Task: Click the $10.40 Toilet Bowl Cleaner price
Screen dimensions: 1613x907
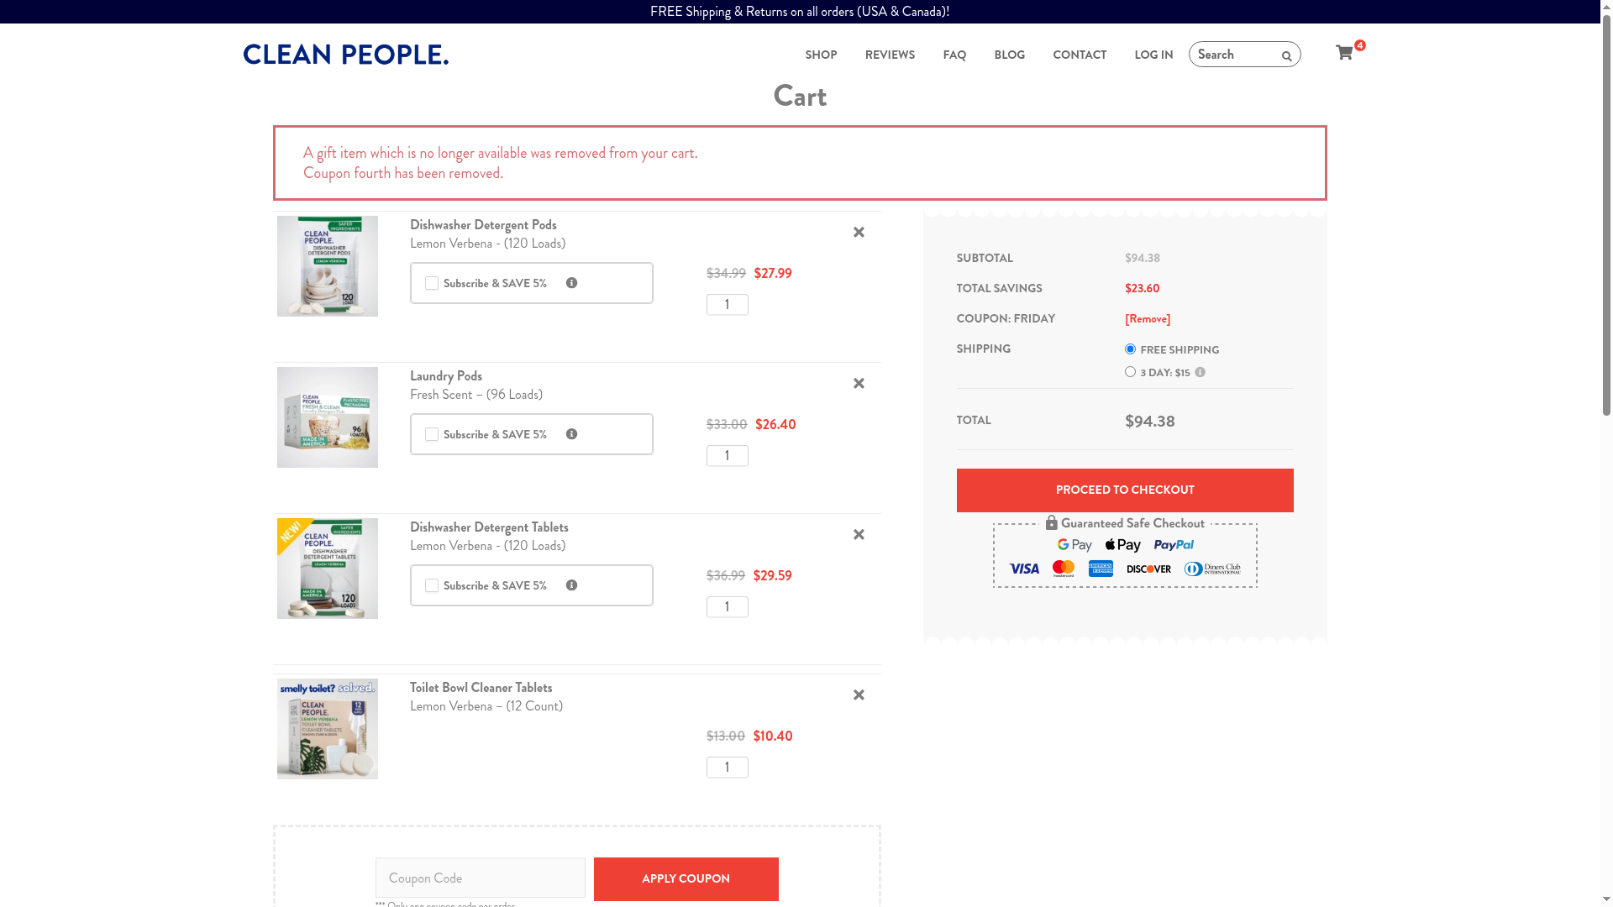Action: [773, 736]
